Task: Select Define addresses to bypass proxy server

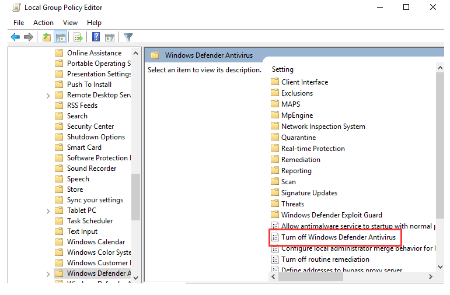Action: tap(341, 269)
